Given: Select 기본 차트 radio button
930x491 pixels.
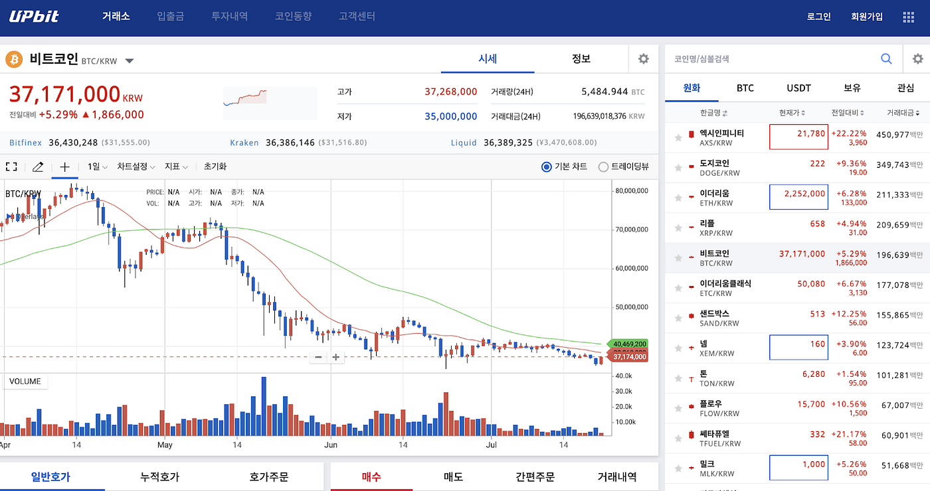Looking at the screenshot, I should [547, 167].
